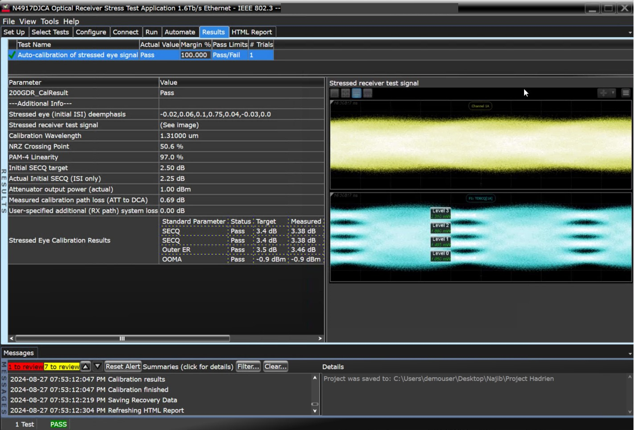Toggle the multi-tile display layout view
Image resolution: width=634 pixels, height=430 pixels.
tap(368, 93)
